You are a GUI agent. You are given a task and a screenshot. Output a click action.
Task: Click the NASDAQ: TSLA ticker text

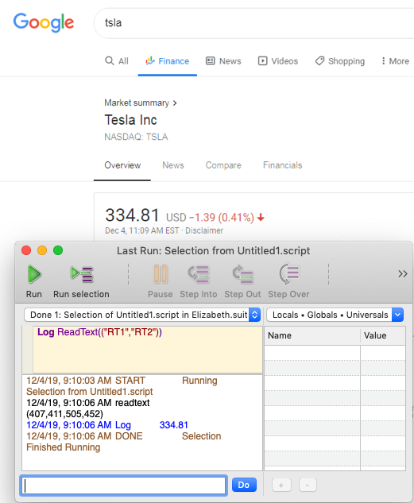(x=136, y=137)
